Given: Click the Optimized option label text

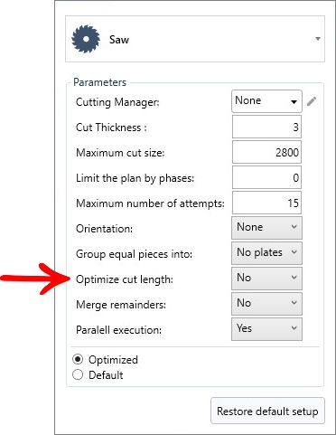Looking at the screenshot, I should click(x=113, y=360).
